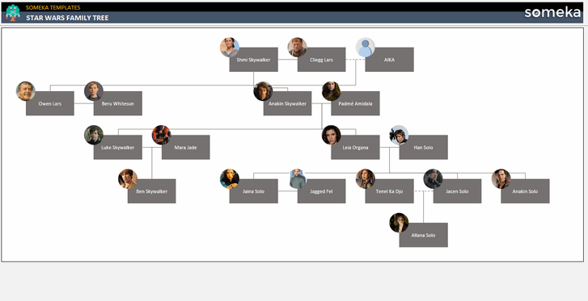Select Padmé Amidala's portrait photo
588x301 pixels.
click(331, 91)
